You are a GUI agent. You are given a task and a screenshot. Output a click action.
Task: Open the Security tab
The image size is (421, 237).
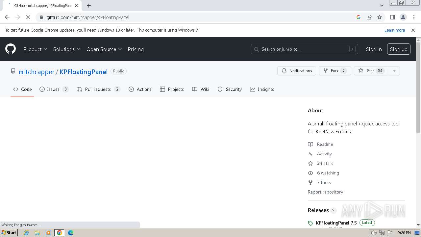click(x=230, y=89)
